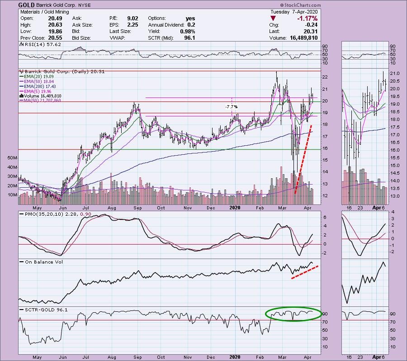The height and width of the screenshot is (361, 407).
Task: Click the Open price value 20.49
Action: [55, 19]
